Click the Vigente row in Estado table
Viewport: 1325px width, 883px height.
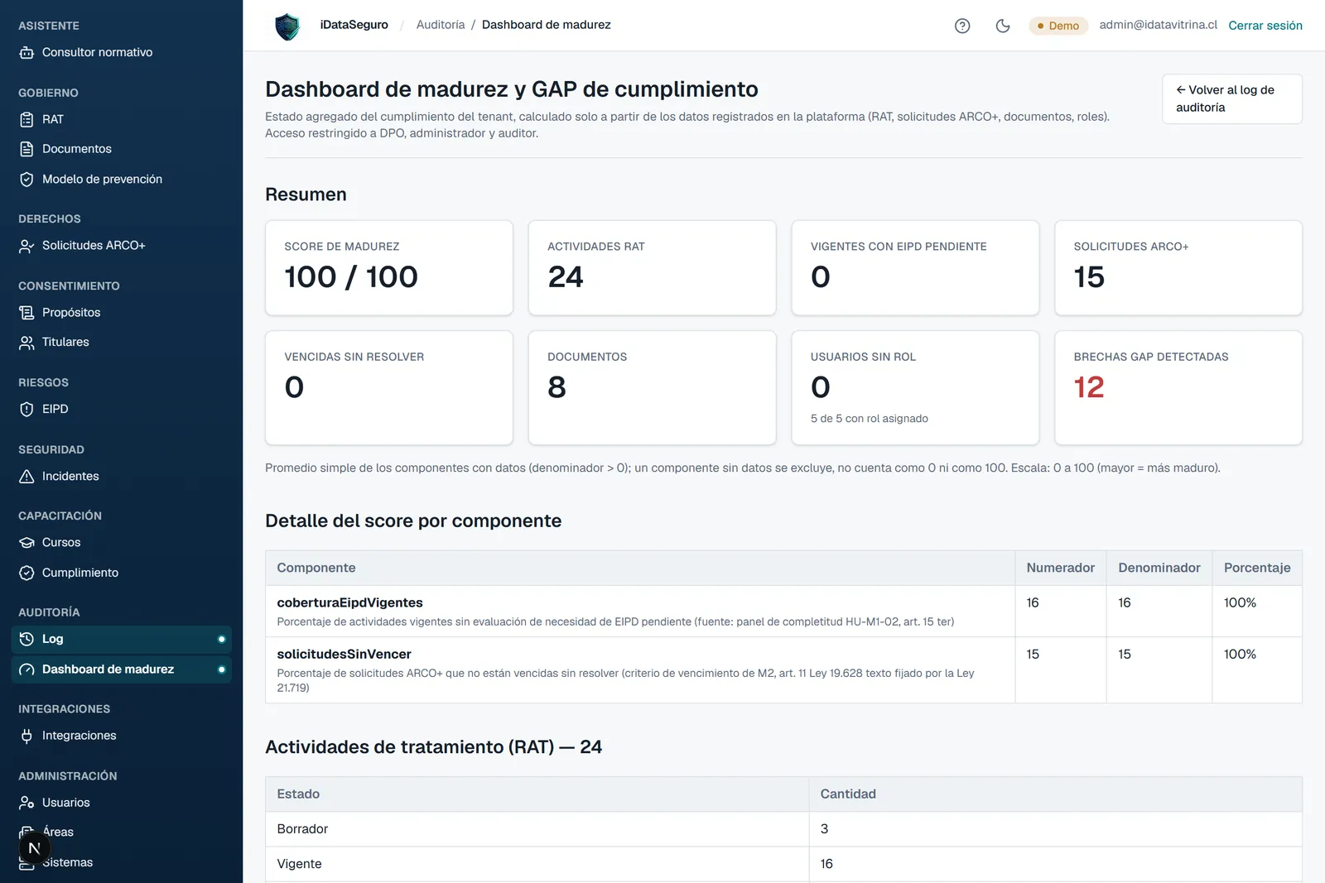click(x=783, y=864)
